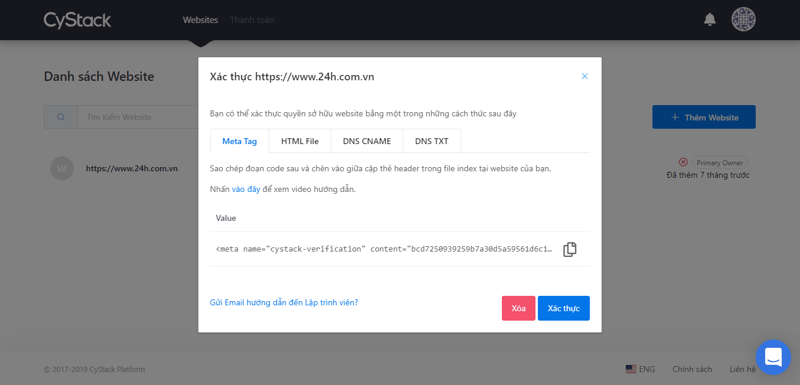This screenshot has width=800, height=385.
Task: Click the Value column header
Action: coord(226,218)
